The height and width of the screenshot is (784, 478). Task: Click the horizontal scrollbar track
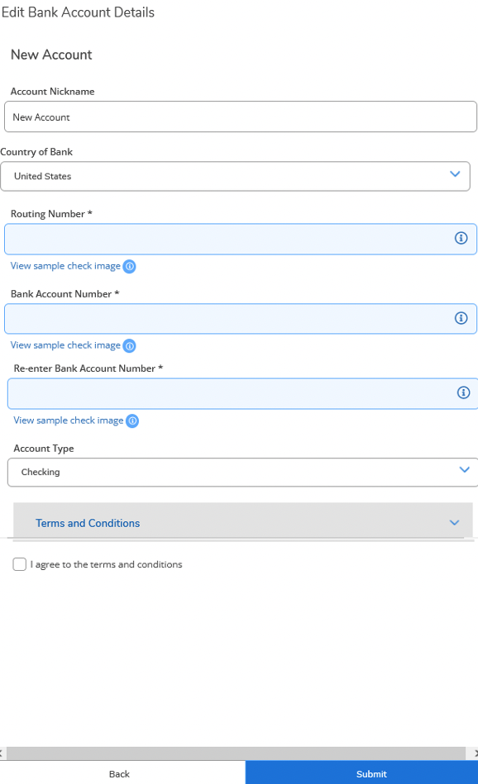[237, 753]
